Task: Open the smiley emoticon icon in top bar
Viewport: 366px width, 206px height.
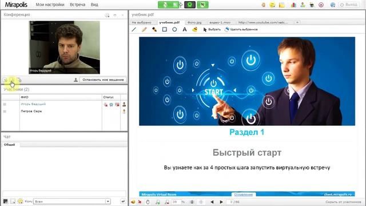Action: (272, 5)
